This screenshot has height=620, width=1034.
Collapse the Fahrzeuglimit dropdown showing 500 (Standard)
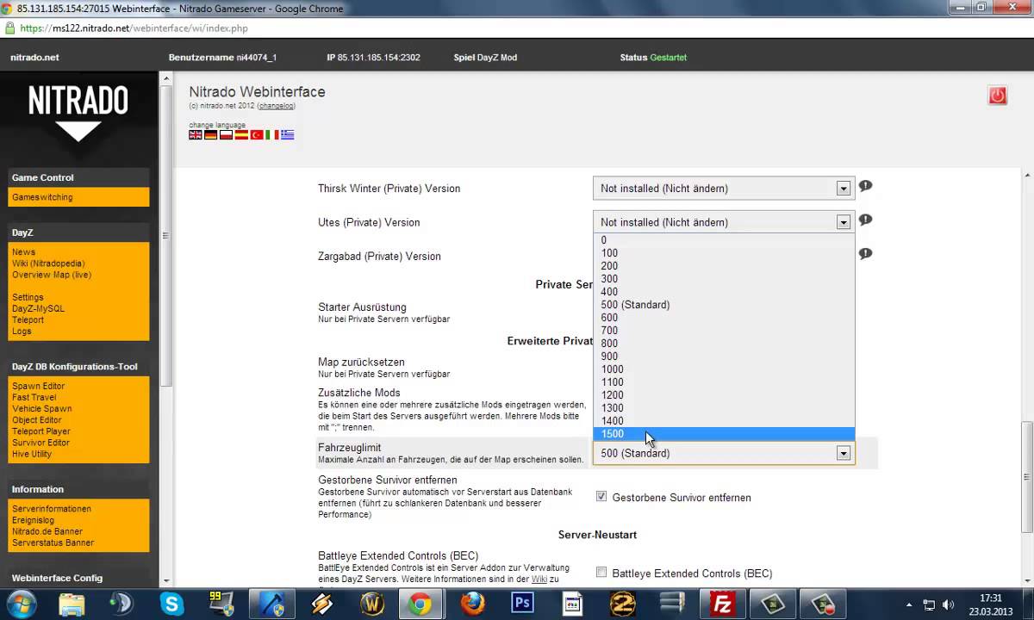pos(723,453)
